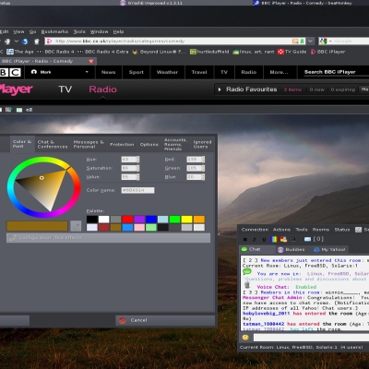Screen dimensions: 369x369
Task: Adjust the Value spinner arrows
Action: 137,177
